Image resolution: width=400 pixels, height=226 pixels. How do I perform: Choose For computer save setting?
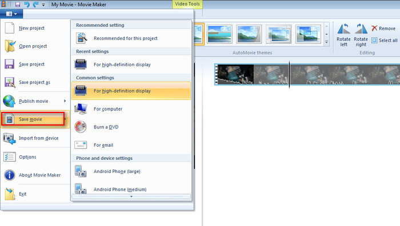131,109
